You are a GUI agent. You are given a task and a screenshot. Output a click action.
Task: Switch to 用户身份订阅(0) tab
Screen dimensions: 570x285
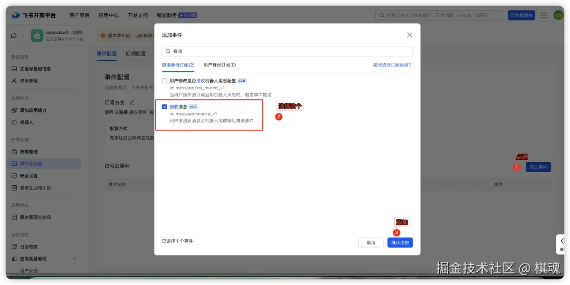(220, 65)
